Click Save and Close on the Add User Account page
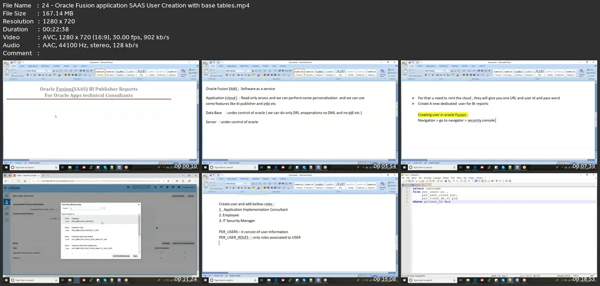The height and width of the screenshot is (286, 600). [x=177, y=195]
